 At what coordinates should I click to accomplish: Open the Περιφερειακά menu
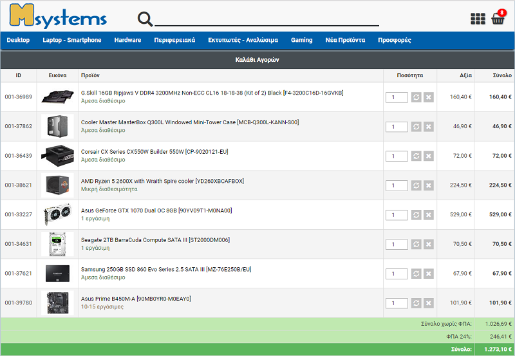[x=174, y=40]
